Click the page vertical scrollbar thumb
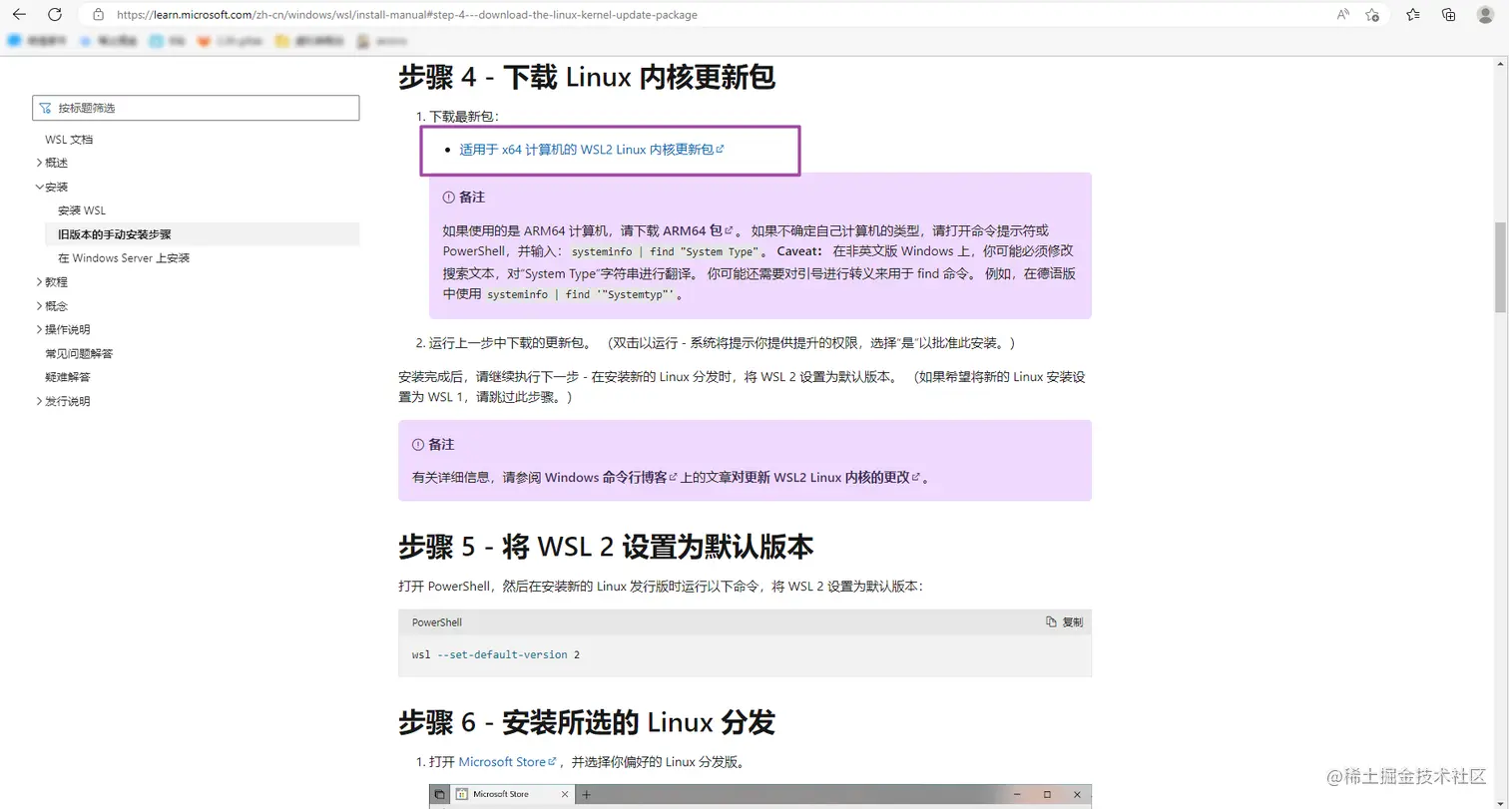Screen dimensions: 1509x809 [1500, 267]
